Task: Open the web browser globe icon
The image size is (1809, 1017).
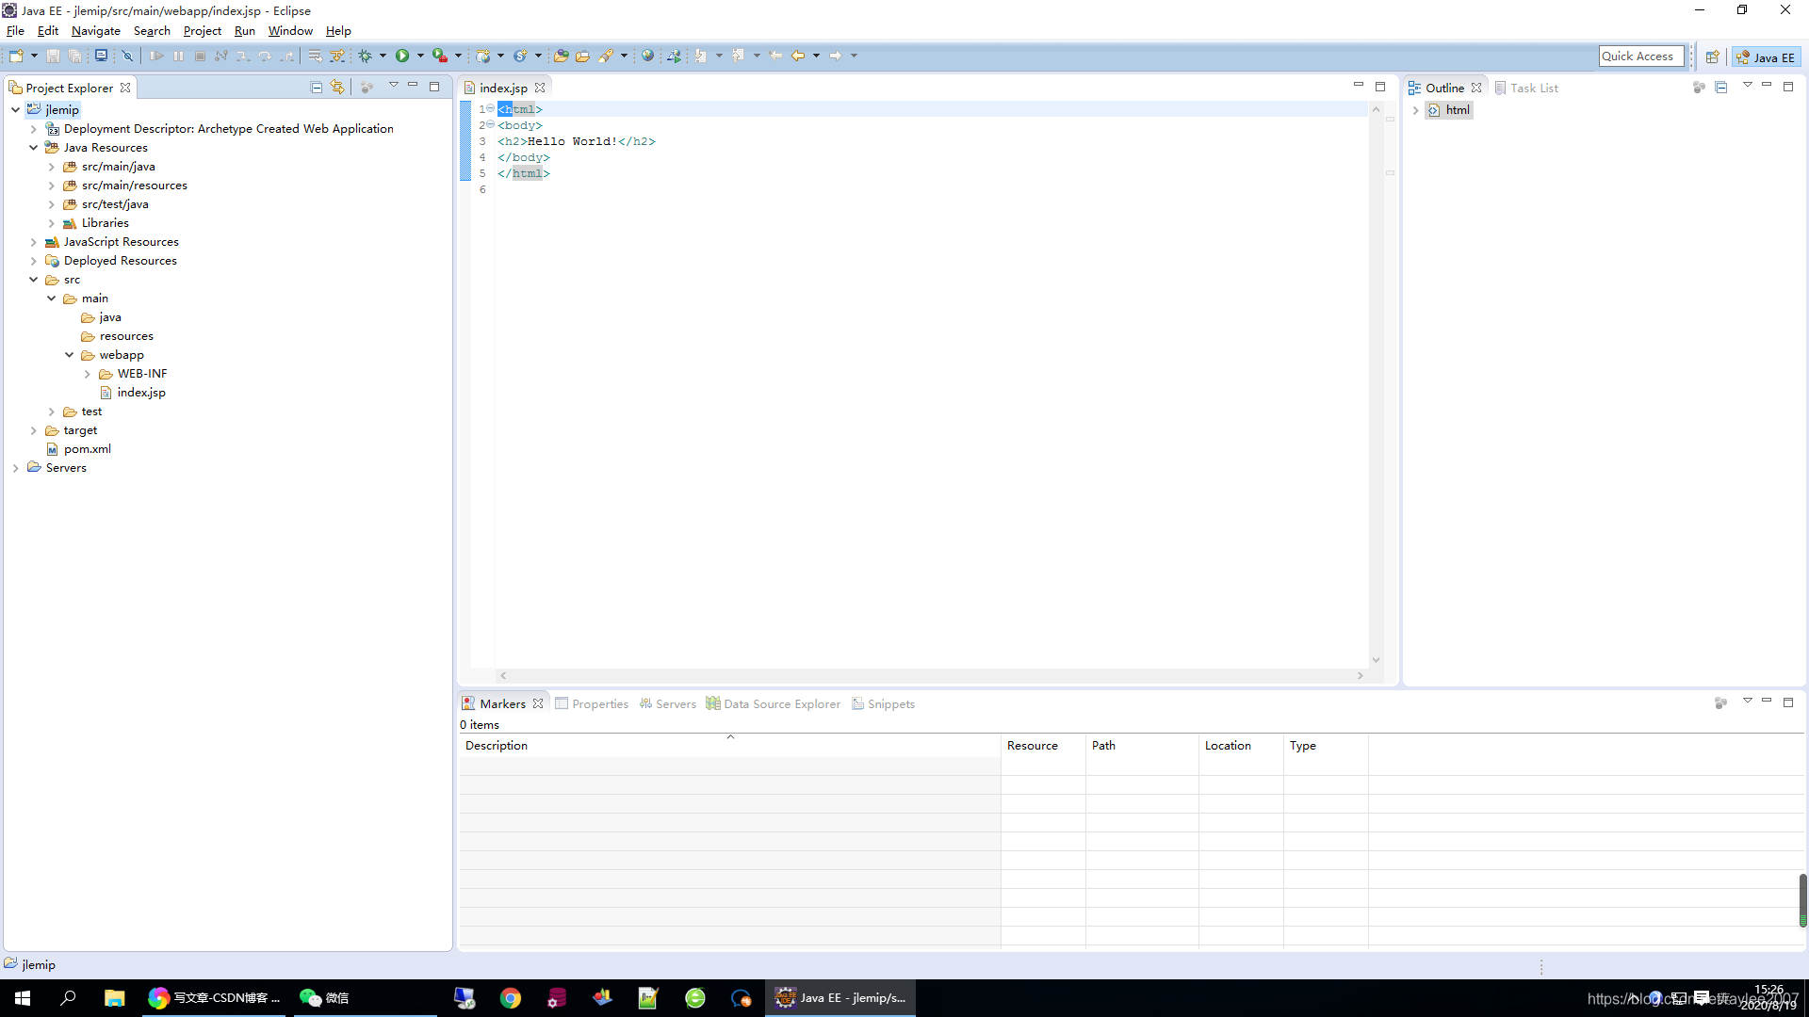Action: click(x=647, y=56)
